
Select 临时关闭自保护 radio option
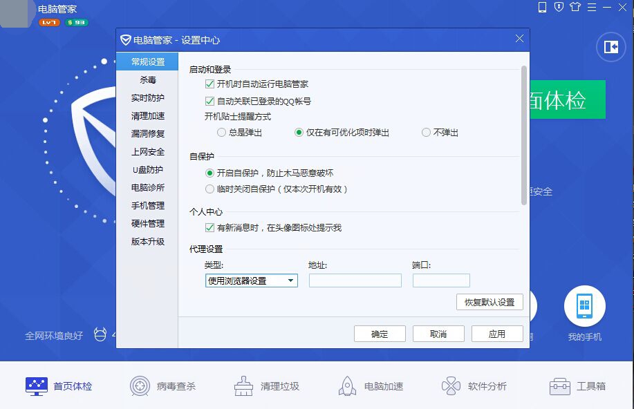tap(209, 189)
